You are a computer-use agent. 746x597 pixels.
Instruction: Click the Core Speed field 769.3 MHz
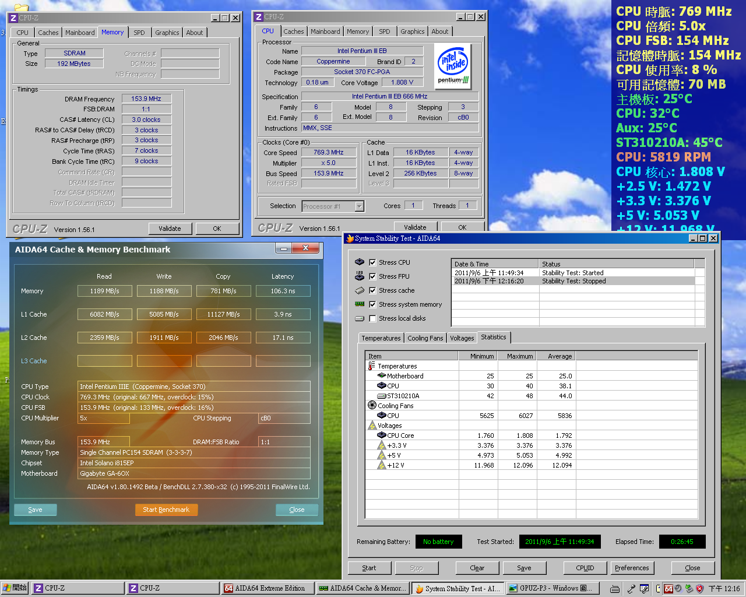[x=329, y=153]
